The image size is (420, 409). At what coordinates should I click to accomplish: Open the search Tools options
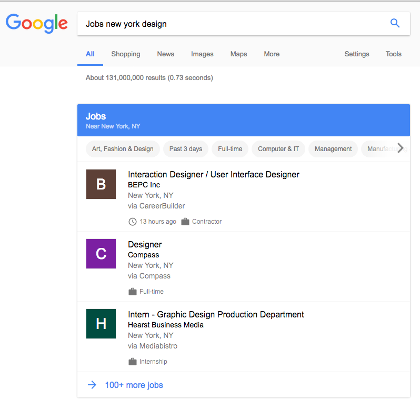394,54
